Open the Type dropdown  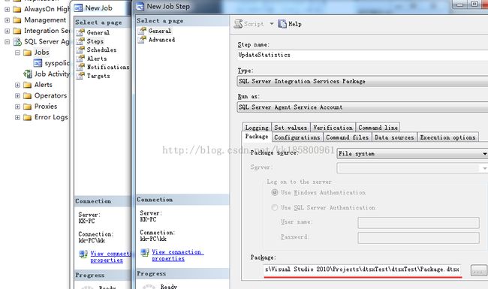[363, 81]
